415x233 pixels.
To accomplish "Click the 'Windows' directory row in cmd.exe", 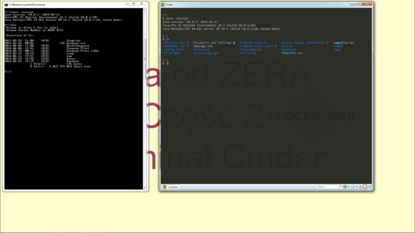I will (x=41, y=61).
